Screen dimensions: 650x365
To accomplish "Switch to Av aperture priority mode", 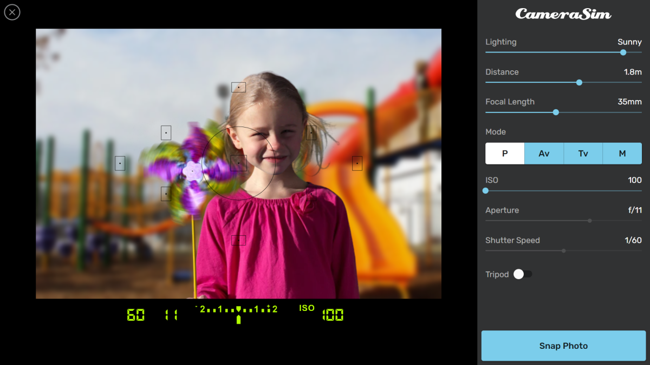I will coord(544,154).
